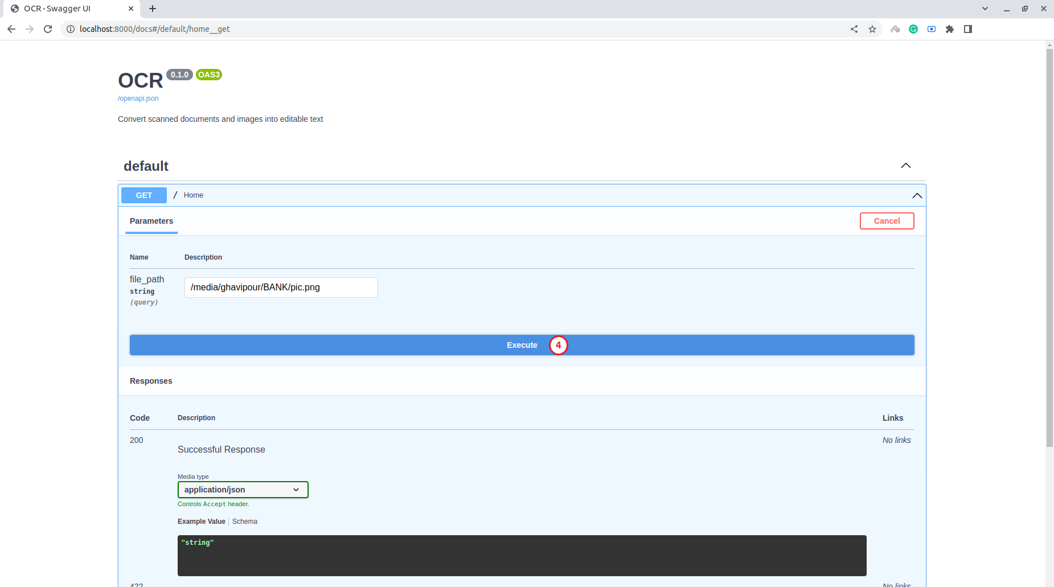Show the Example Value view
The height and width of the screenshot is (587, 1054).
[x=202, y=522]
